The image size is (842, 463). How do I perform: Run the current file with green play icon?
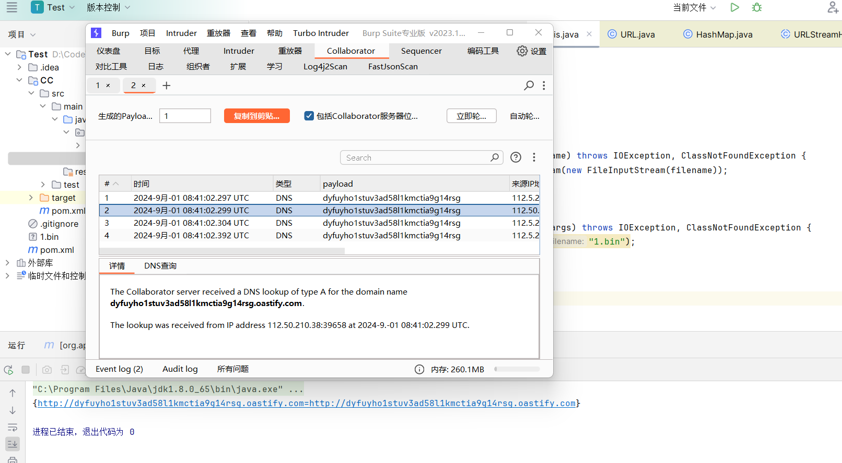coord(734,7)
